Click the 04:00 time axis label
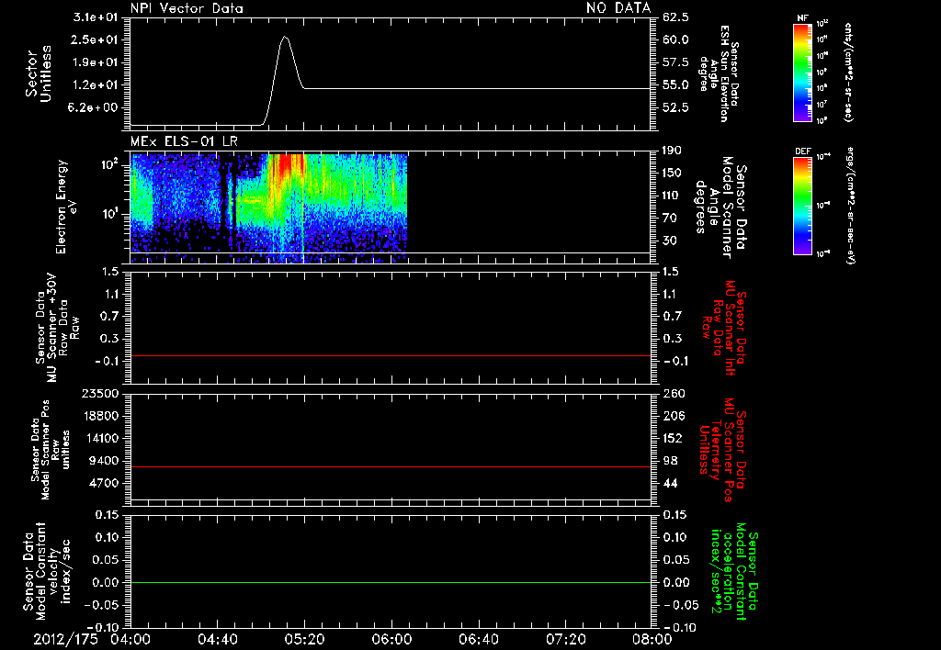 tap(130, 640)
